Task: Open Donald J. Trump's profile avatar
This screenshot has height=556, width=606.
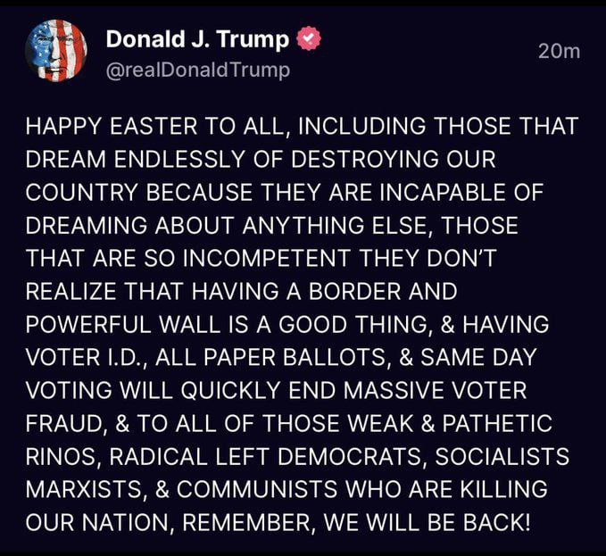Action: pos(56,50)
